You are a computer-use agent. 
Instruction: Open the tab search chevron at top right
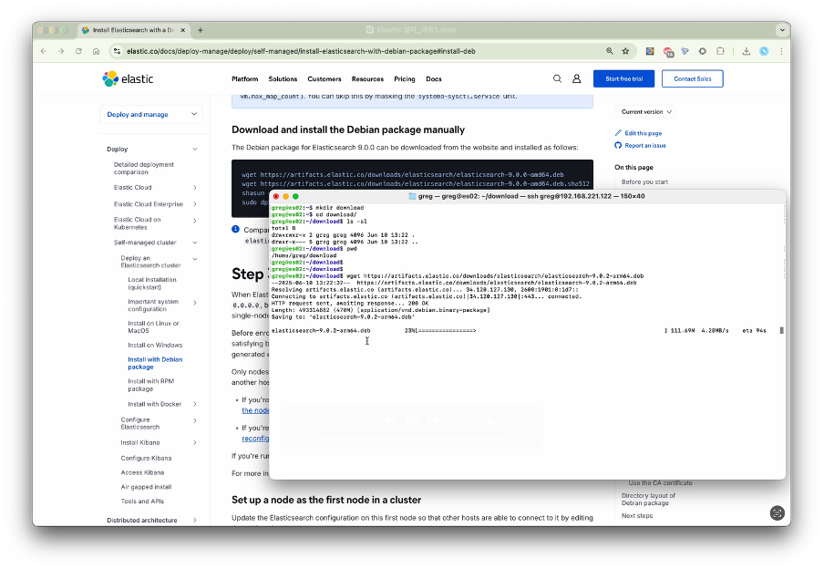click(x=782, y=30)
